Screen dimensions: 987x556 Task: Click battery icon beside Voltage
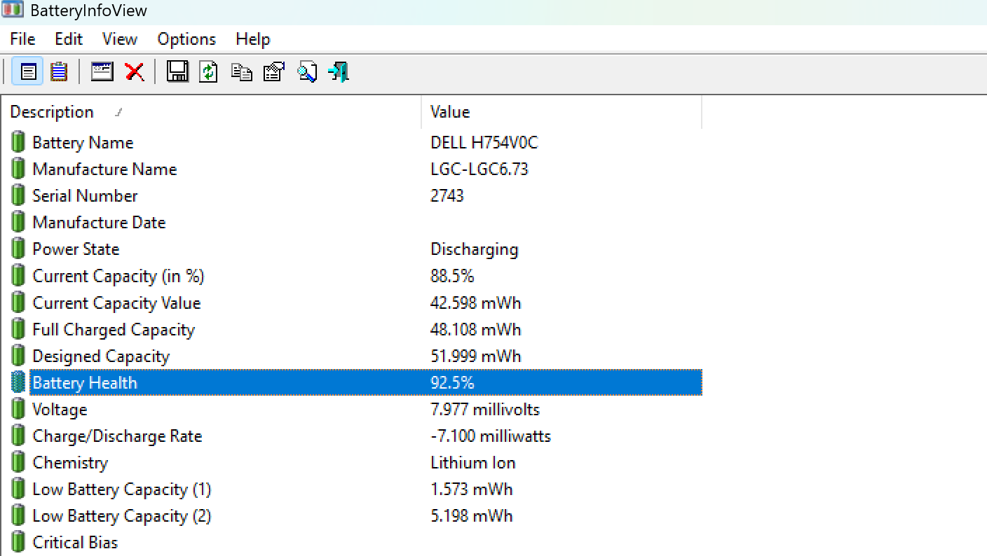tap(18, 409)
